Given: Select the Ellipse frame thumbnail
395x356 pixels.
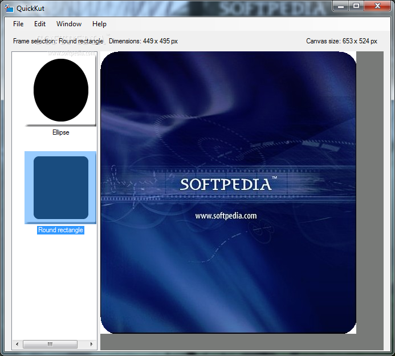Looking at the screenshot, I should pos(60,90).
